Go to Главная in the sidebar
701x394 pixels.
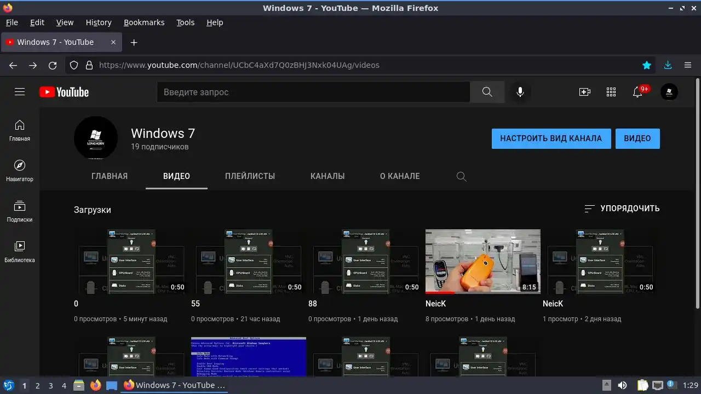click(20, 131)
